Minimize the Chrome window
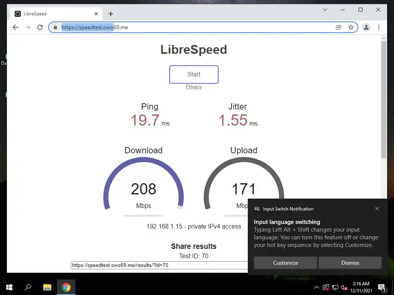Viewport: 394px width, 295px height. pyautogui.click(x=343, y=10)
